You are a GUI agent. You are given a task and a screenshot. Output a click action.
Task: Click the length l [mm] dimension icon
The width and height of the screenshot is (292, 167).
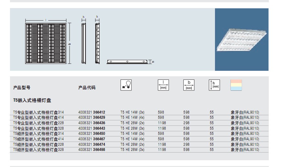163,85
